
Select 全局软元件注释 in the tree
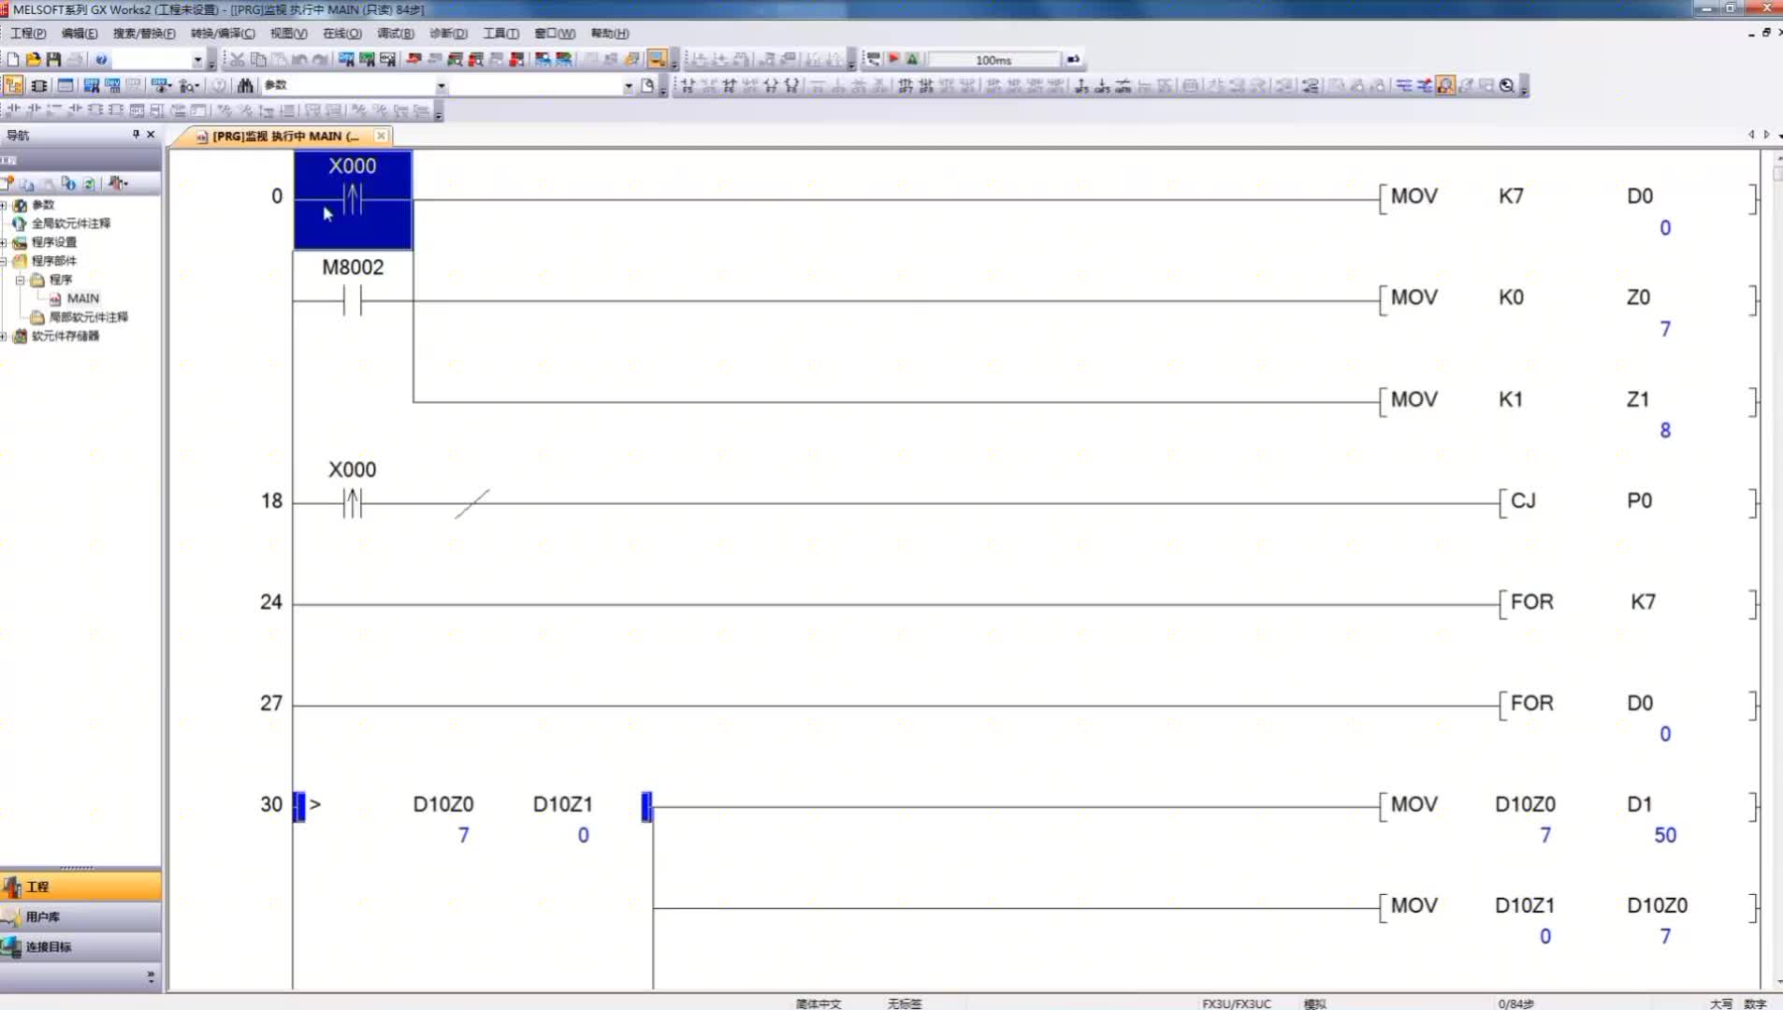70,224
